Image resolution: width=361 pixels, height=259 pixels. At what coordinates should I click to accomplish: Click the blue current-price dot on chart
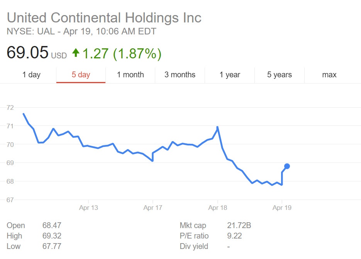click(x=287, y=166)
